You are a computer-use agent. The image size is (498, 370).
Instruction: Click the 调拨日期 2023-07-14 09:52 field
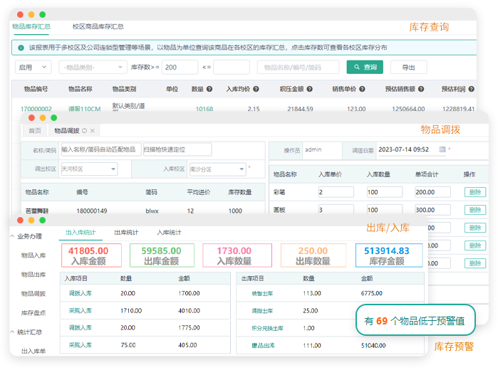pos(412,149)
